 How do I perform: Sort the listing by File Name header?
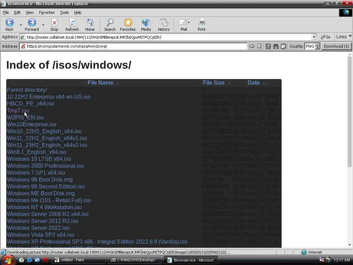coord(100,83)
